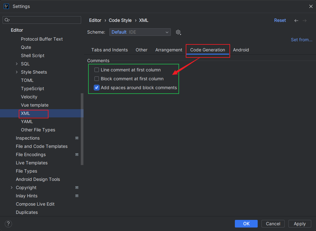Click the search magnifier icon
This screenshot has height=231, width=316.
[x=7, y=20]
